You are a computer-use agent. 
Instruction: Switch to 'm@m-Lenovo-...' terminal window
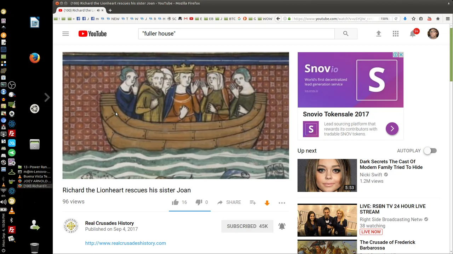coord(34,171)
